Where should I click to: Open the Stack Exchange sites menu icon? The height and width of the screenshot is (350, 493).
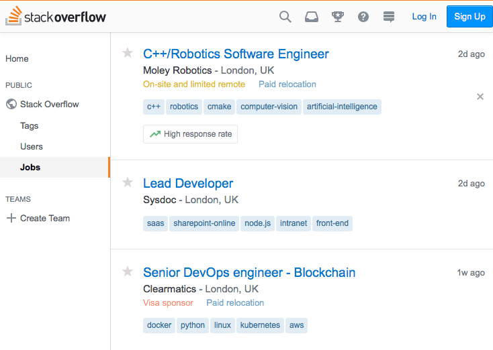point(389,17)
